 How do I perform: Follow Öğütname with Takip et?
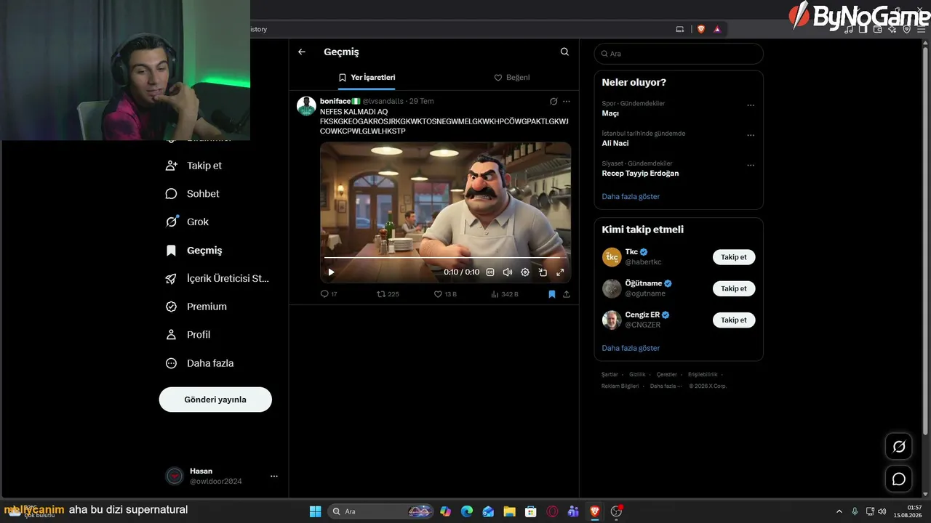click(734, 288)
